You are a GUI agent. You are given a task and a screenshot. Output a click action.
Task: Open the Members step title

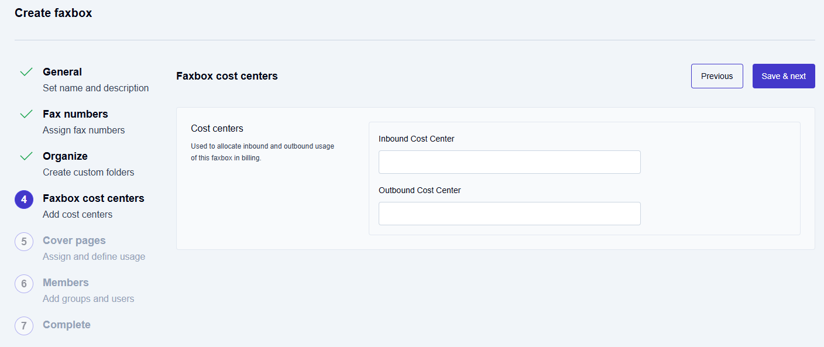tap(66, 283)
